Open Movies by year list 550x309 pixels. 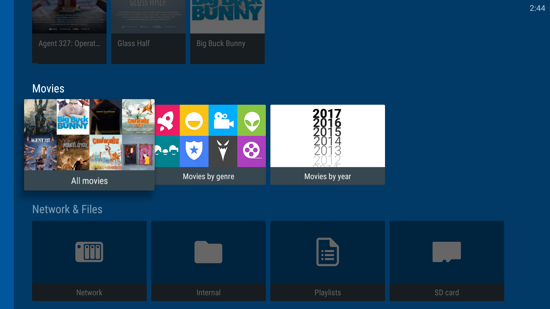pyautogui.click(x=327, y=144)
